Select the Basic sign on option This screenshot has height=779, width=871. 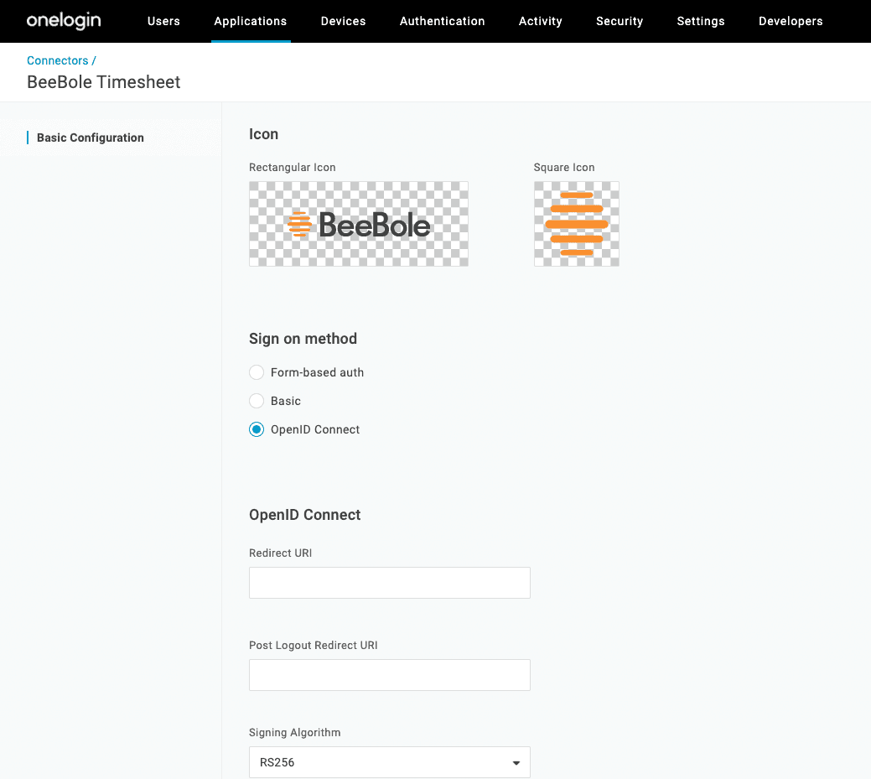(257, 401)
